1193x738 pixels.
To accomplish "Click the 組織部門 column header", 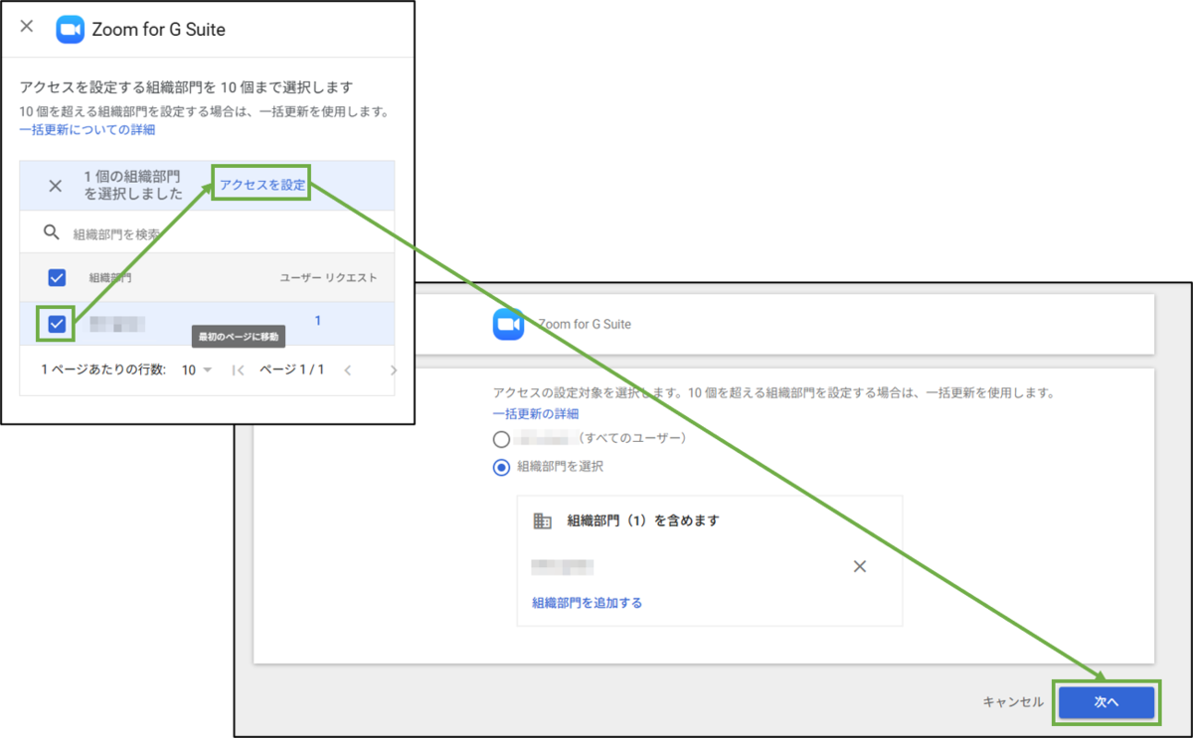I will point(110,278).
